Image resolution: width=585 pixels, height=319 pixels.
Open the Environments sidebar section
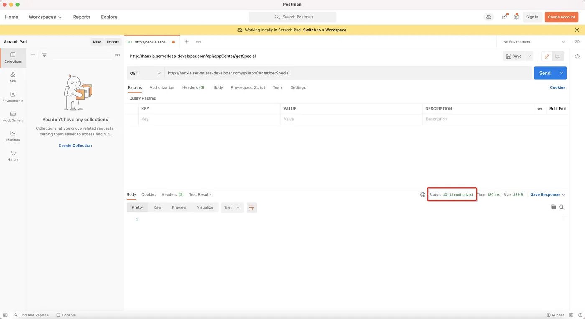[13, 97]
